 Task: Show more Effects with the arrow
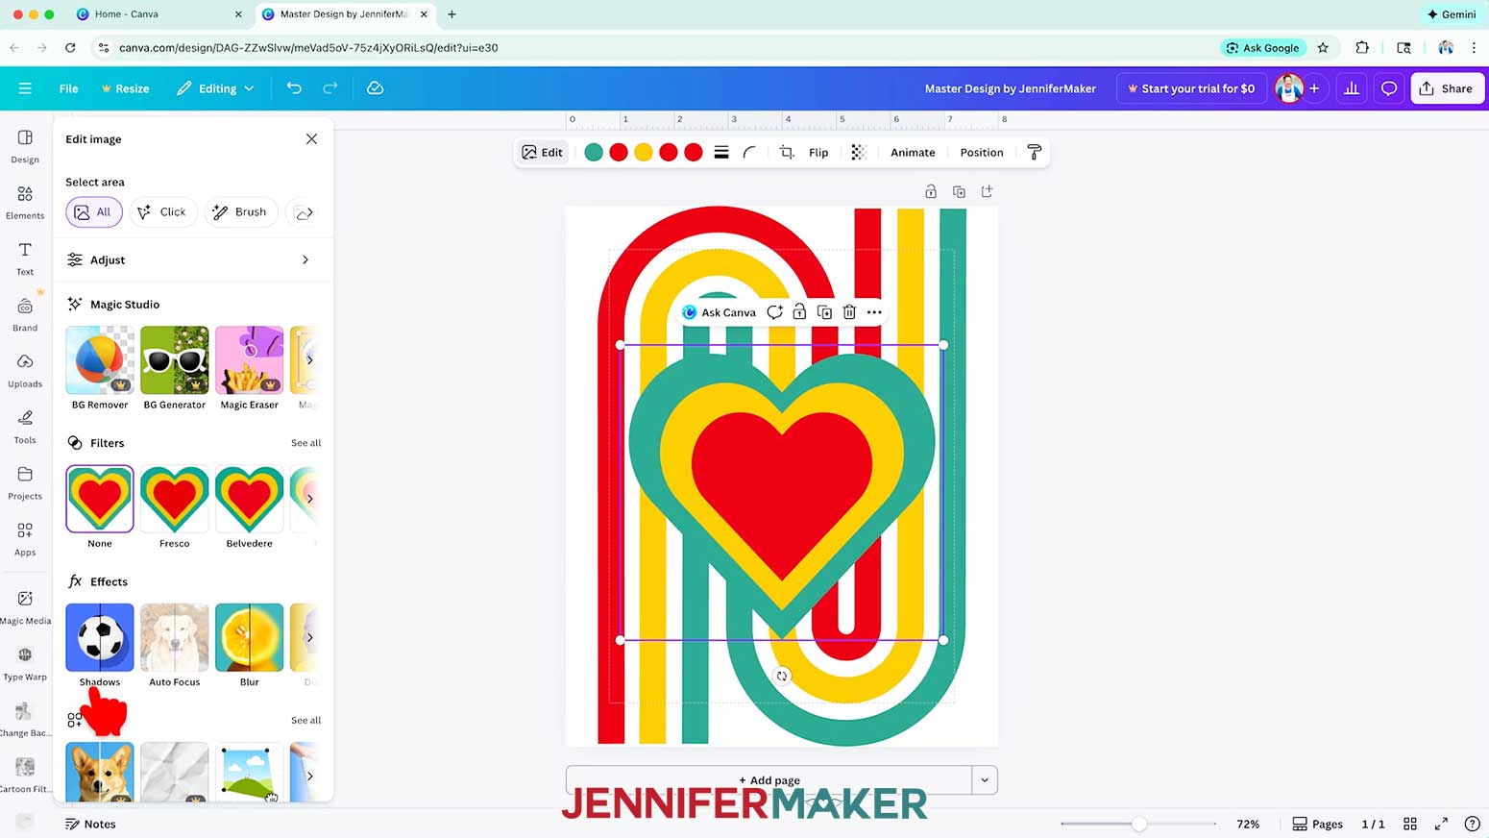[x=309, y=637]
